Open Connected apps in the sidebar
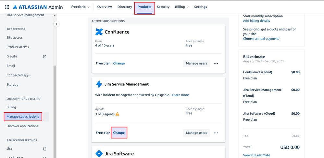This screenshot has width=324, height=158. pyautogui.click(x=19, y=75)
